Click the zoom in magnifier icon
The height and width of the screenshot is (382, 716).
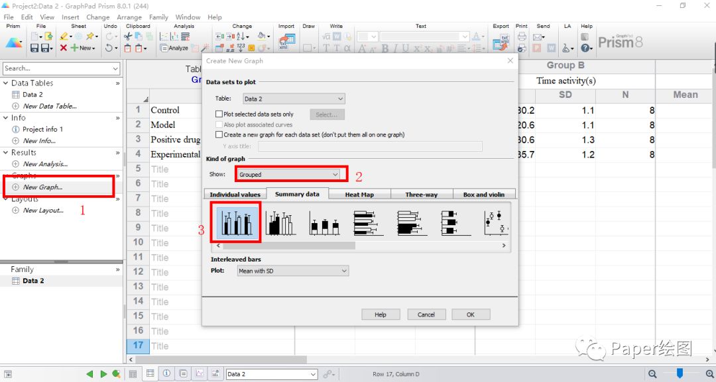pyautogui.click(x=709, y=374)
